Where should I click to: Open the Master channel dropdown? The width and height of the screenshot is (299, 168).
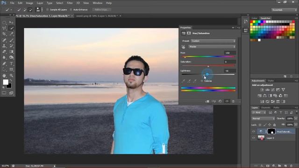212,47
